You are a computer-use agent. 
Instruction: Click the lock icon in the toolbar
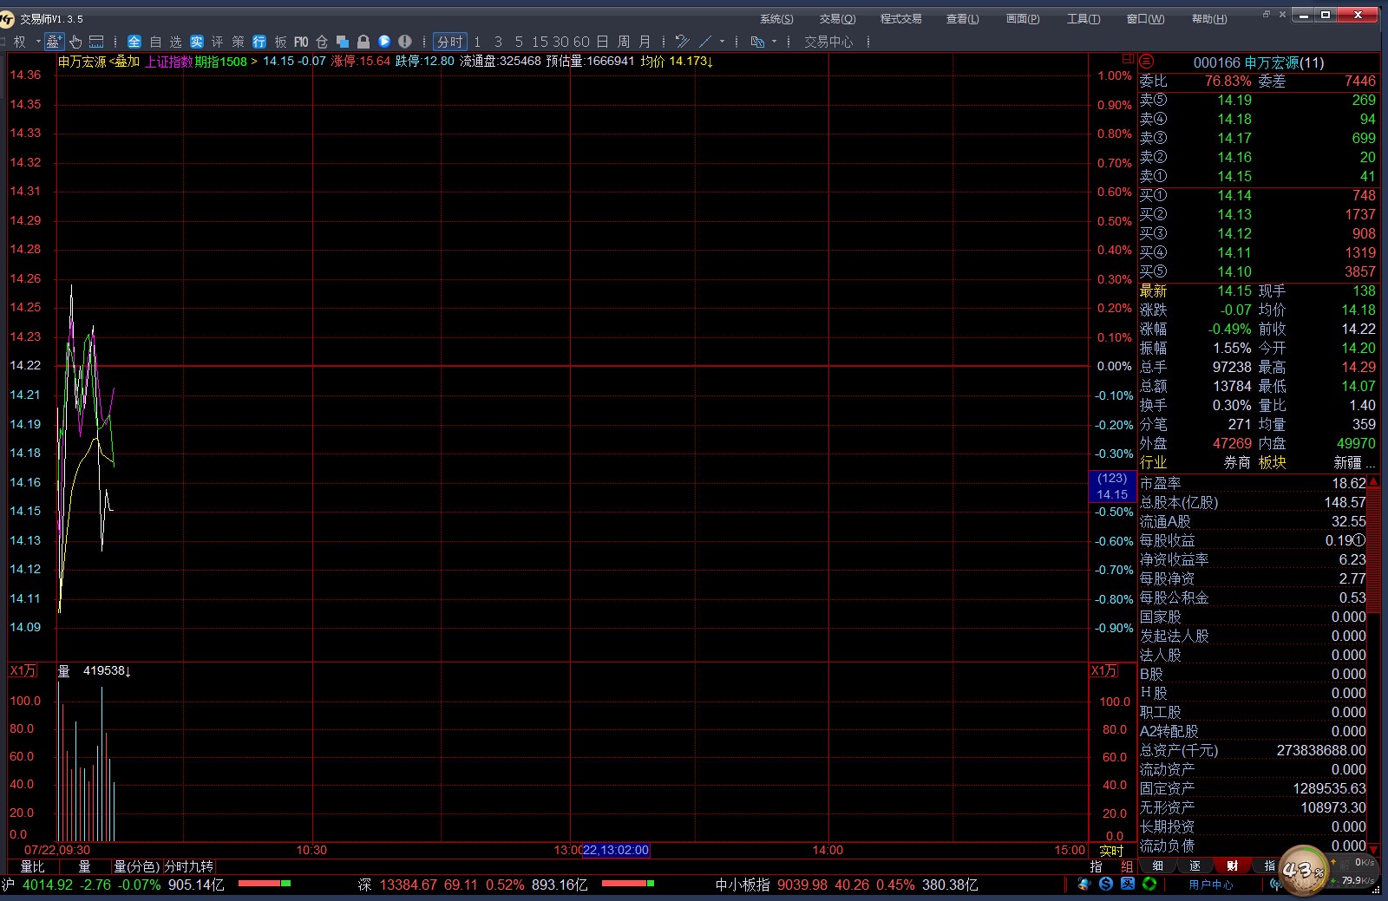point(363,42)
